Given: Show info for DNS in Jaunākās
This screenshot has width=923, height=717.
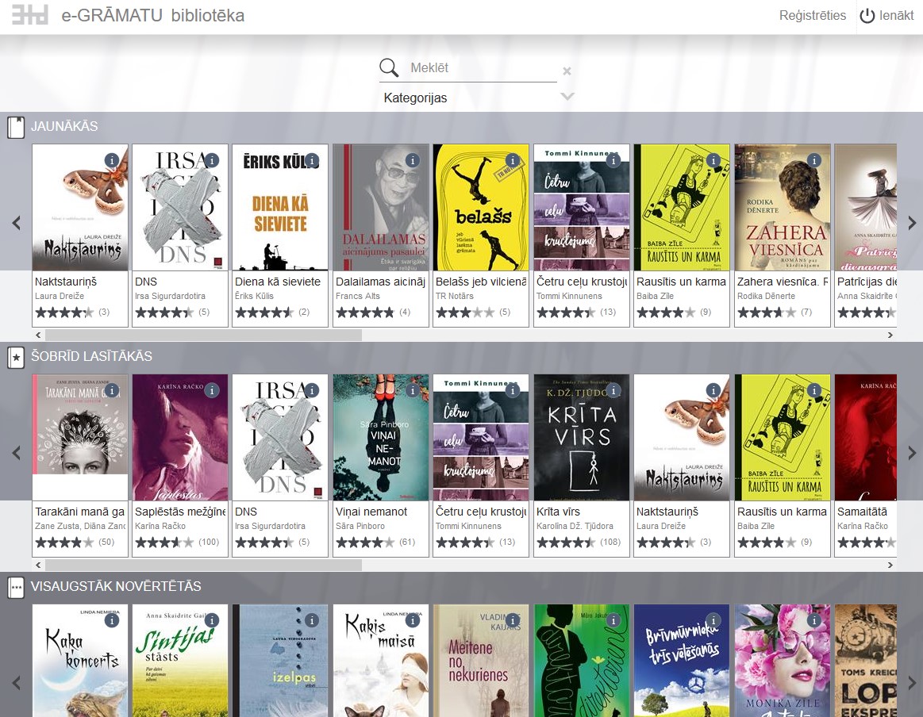Looking at the screenshot, I should coord(212,160).
